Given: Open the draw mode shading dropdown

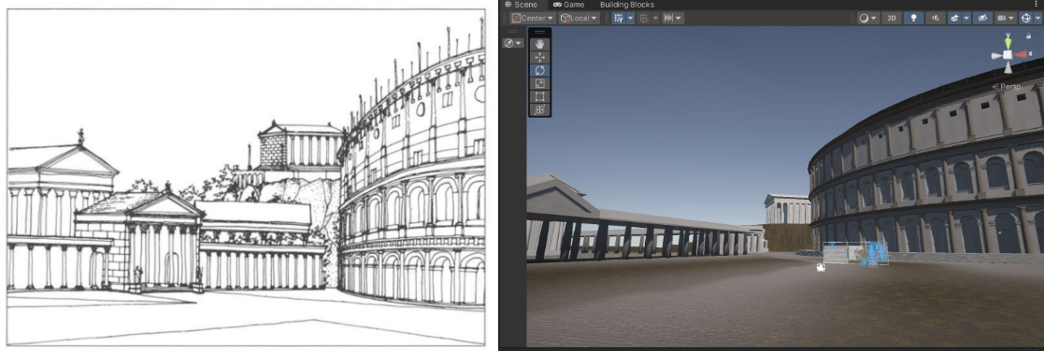Looking at the screenshot, I should (867, 18).
